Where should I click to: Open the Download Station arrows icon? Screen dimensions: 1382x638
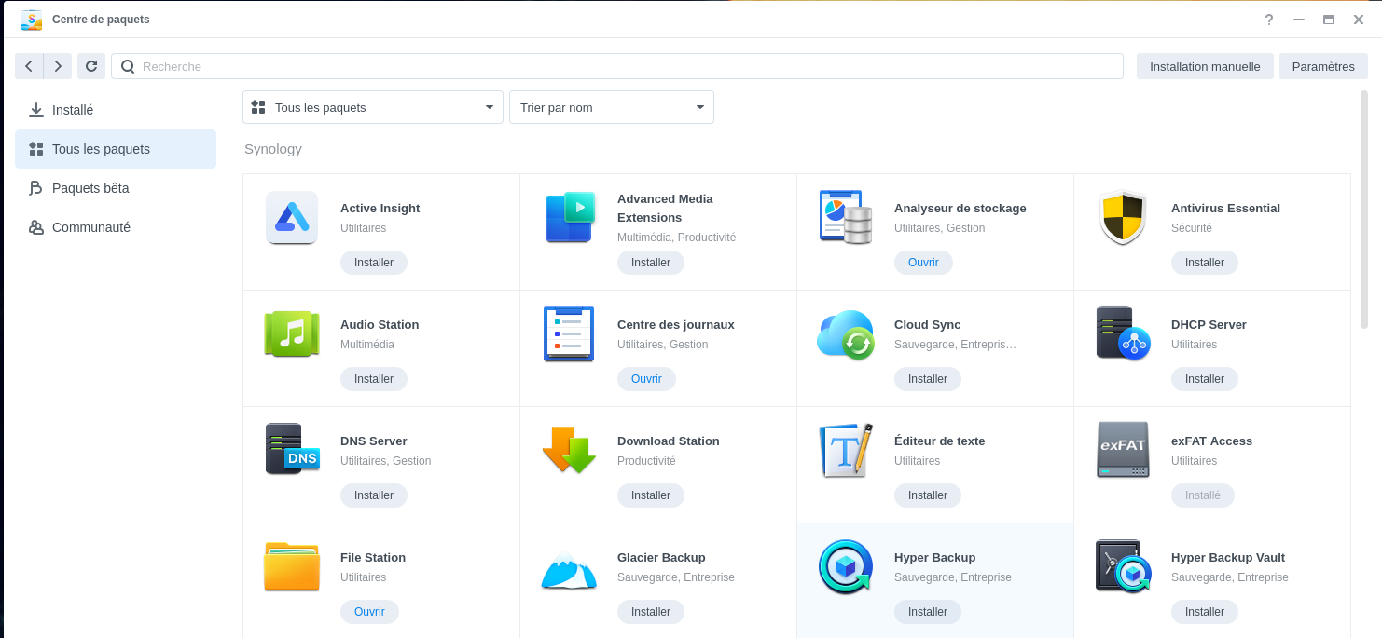pyautogui.click(x=569, y=450)
